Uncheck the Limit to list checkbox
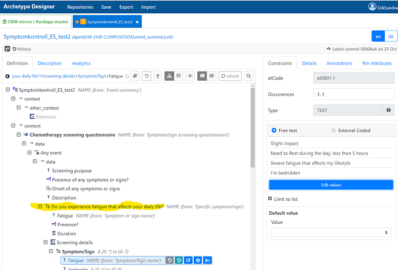This screenshot has height=270, width=398. point(270,198)
